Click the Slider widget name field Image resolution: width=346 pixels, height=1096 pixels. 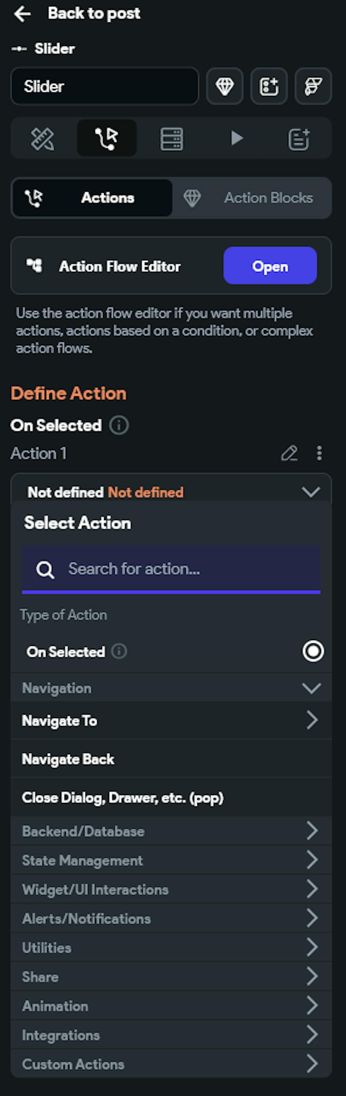(x=105, y=86)
